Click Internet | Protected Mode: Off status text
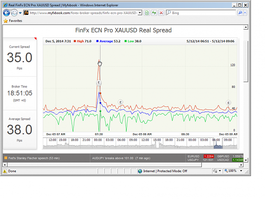This screenshot has height=199, width=265. [165, 171]
